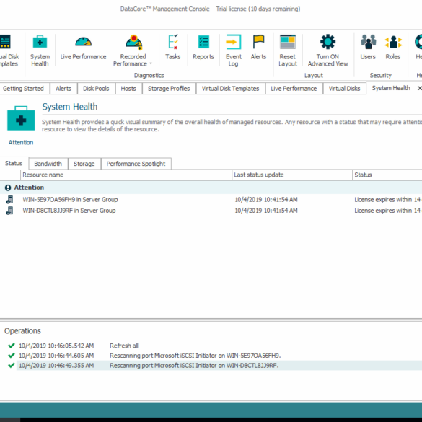Viewport: 422px width, 422px height.
Task: Switch to the Bandwidth sub-tab
Action: click(x=48, y=164)
